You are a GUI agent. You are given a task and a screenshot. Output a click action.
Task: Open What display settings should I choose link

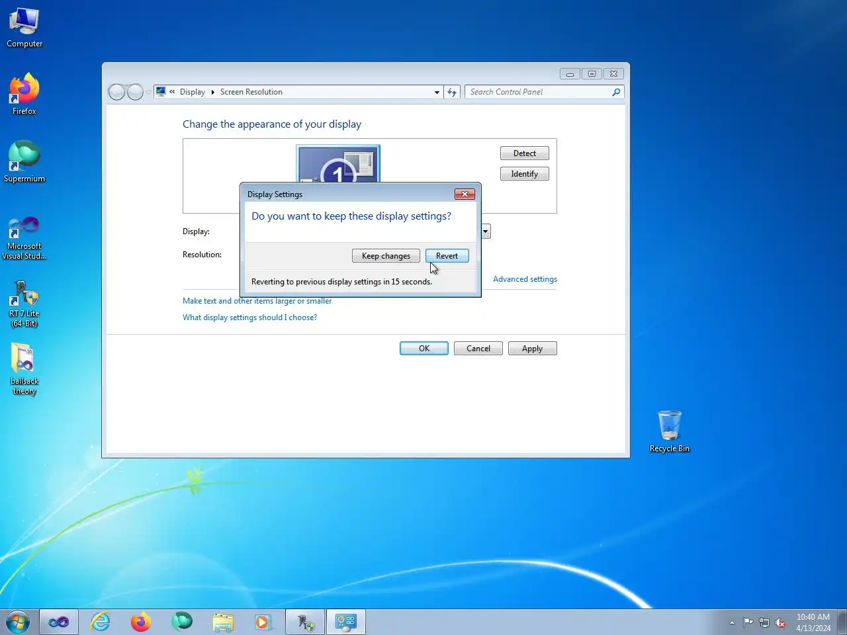point(249,317)
